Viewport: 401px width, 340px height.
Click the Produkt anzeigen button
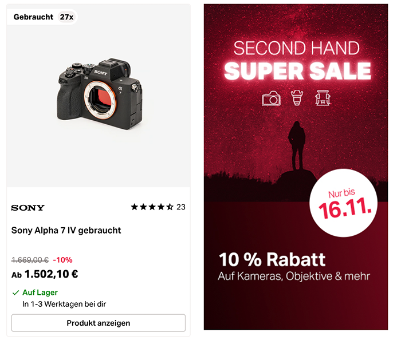[x=99, y=323]
